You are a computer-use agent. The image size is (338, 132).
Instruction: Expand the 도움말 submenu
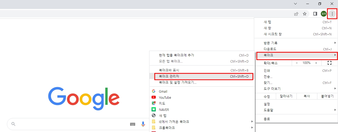pyautogui.click(x=296, y=110)
